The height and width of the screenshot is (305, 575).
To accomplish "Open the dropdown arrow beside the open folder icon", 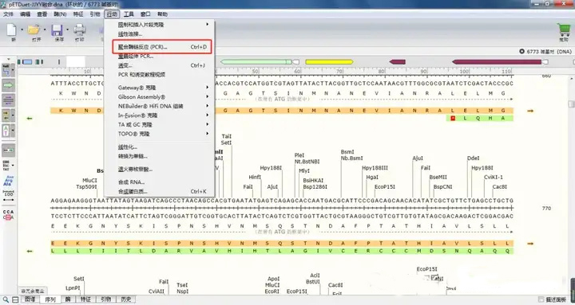I will [x=45, y=29].
